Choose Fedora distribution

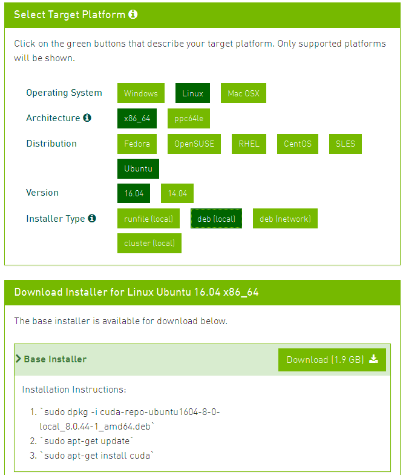pos(137,144)
